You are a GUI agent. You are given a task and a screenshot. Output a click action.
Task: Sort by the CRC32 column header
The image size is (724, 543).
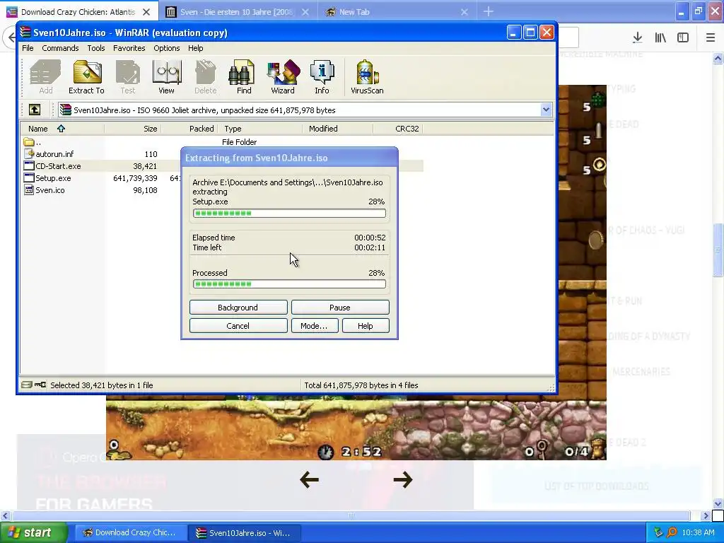(x=399, y=129)
